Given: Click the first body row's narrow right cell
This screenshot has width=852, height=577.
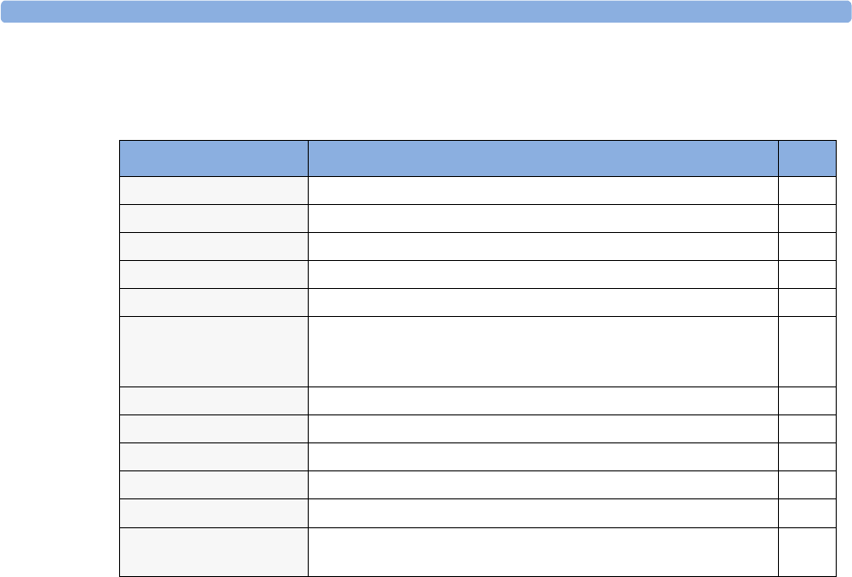Looking at the screenshot, I should [808, 190].
